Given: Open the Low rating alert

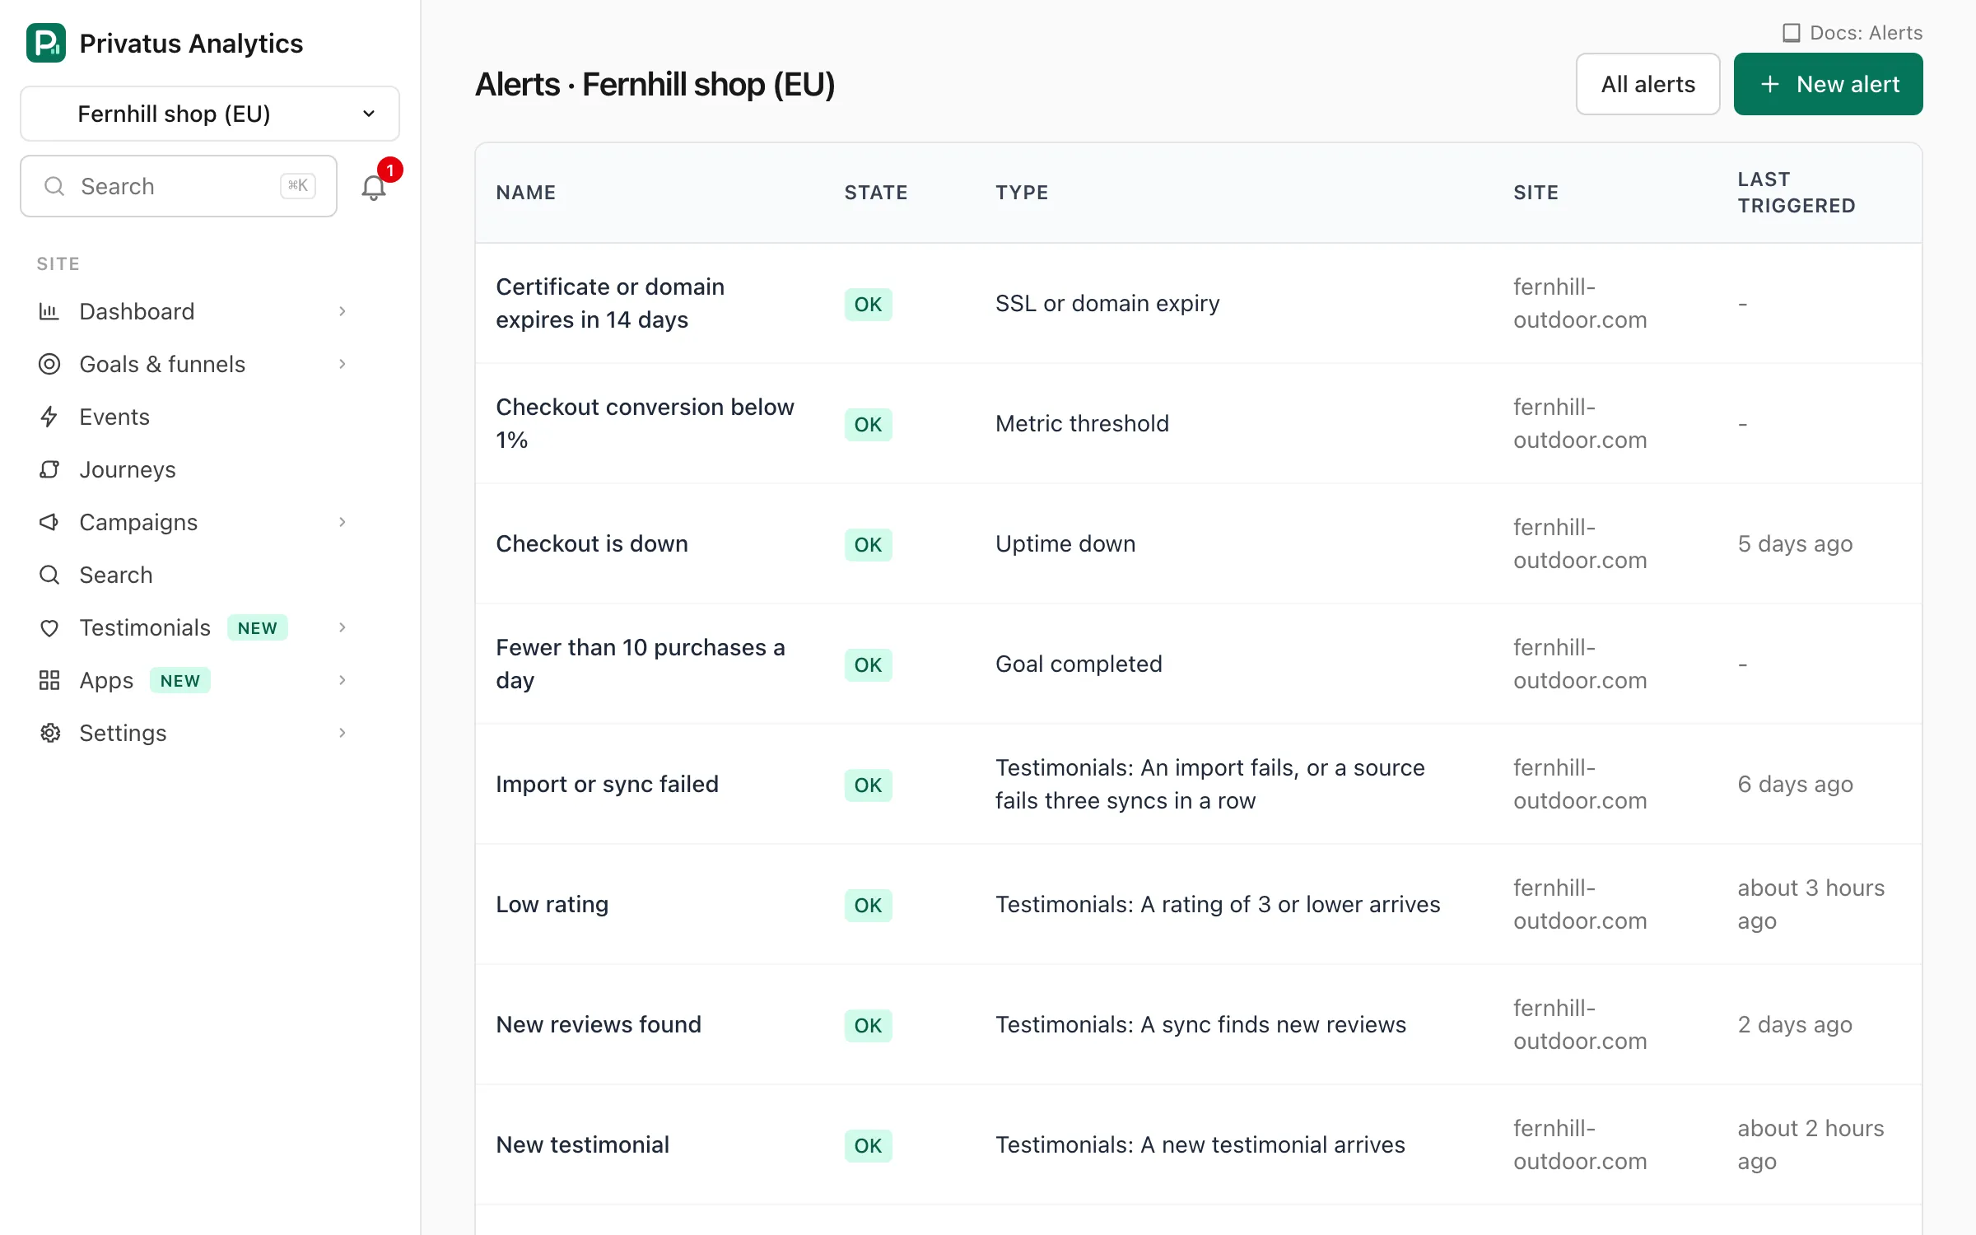Looking at the screenshot, I should click(552, 904).
